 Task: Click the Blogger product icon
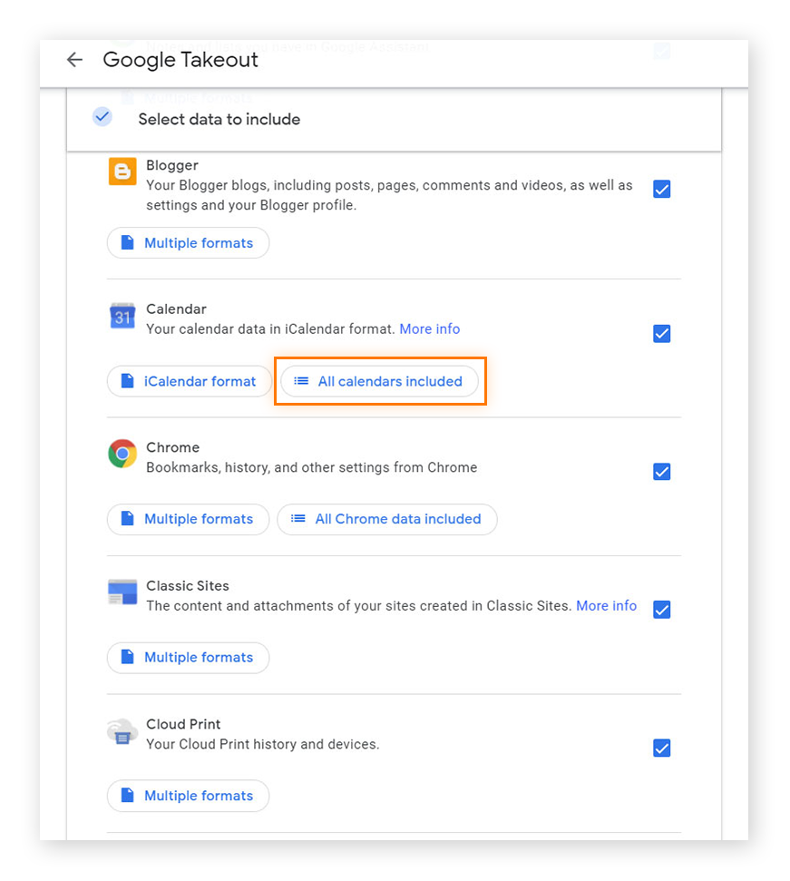coord(122,171)
